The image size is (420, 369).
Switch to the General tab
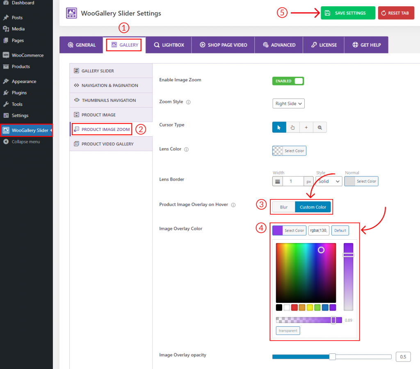click(x=82, y=45)
